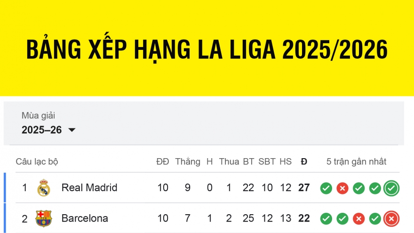Click the Thắng column header
The image size is (414, 233).
[188, 161]
